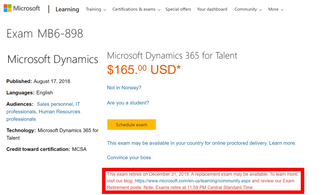Follow the Sales personnel audience link
323x195 pixels.
[55, 104]
